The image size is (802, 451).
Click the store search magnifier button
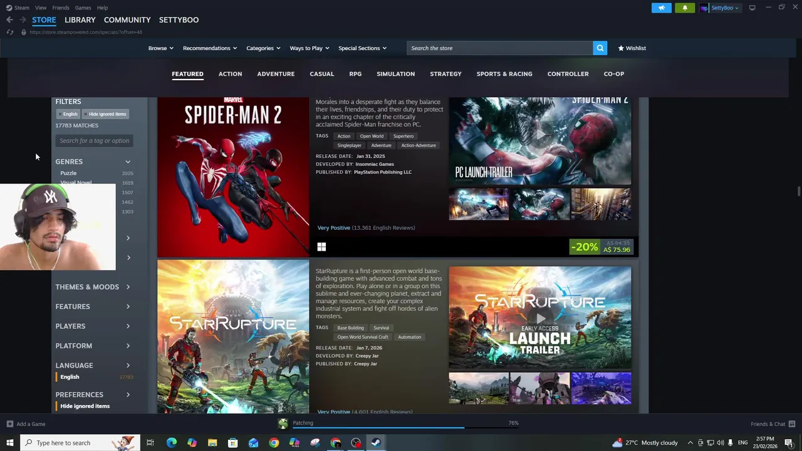pyautogui.click(x=600, y=48)
